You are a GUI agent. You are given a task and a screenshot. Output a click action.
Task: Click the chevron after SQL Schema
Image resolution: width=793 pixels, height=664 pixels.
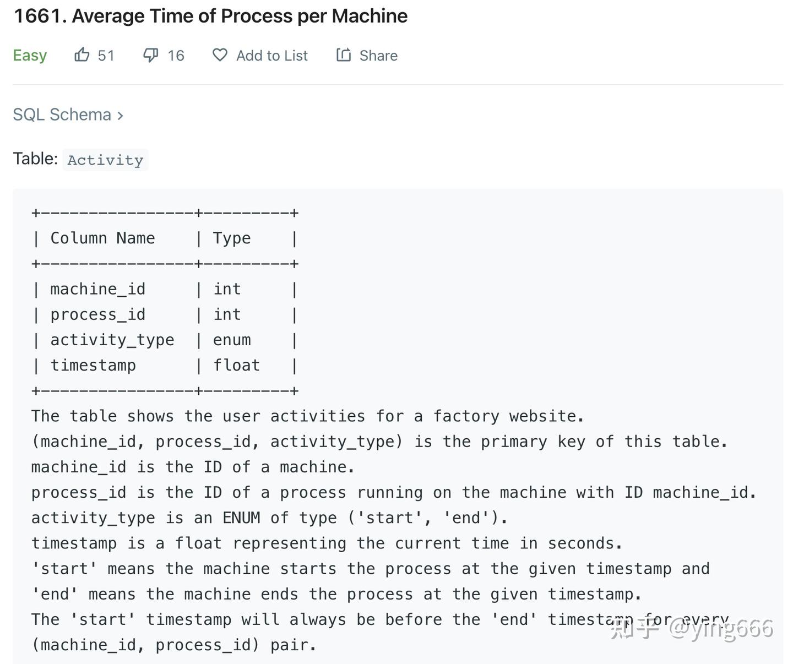click(121, 115)
